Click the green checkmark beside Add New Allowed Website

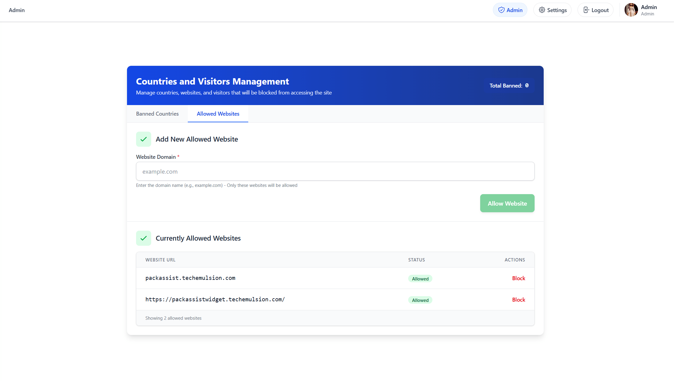[x=143, y=139]
